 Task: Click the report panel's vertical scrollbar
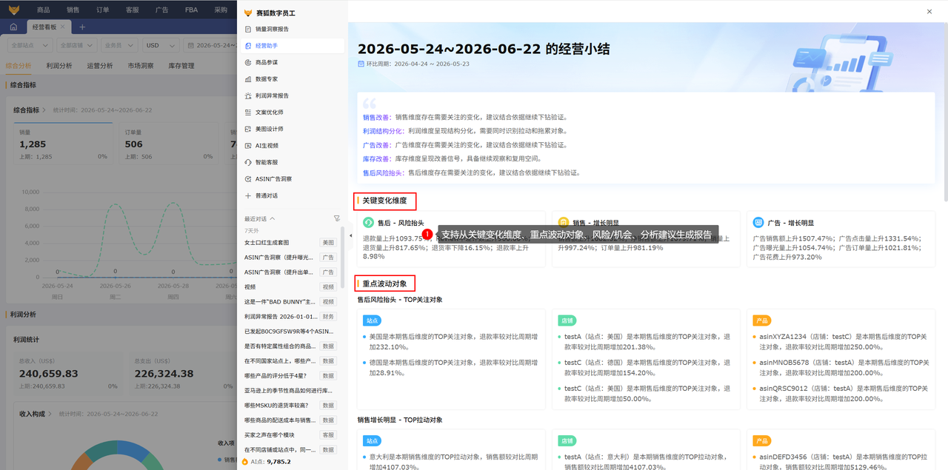945,111
